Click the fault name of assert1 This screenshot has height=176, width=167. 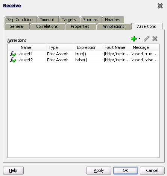pyautogui.click(x=117, y=54)
